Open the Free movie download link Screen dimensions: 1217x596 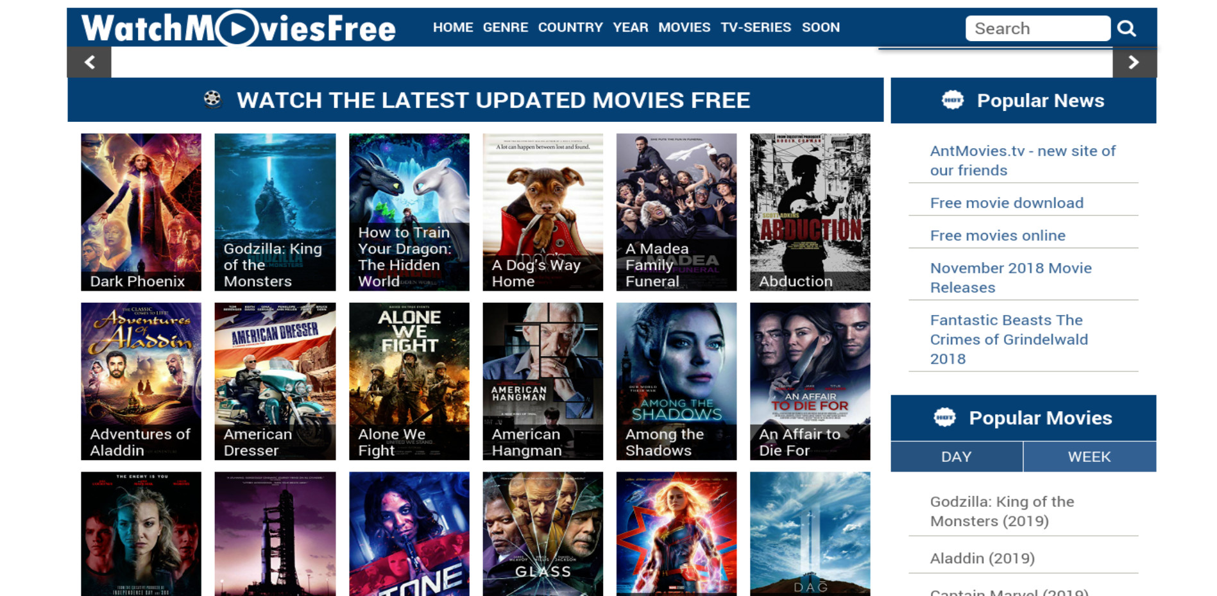[1007, 203]
